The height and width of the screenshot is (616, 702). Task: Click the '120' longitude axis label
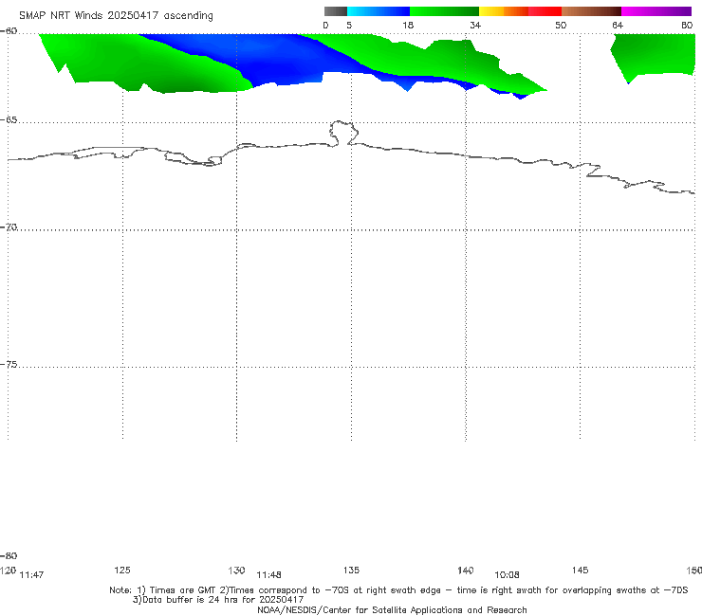click(8, 570)
